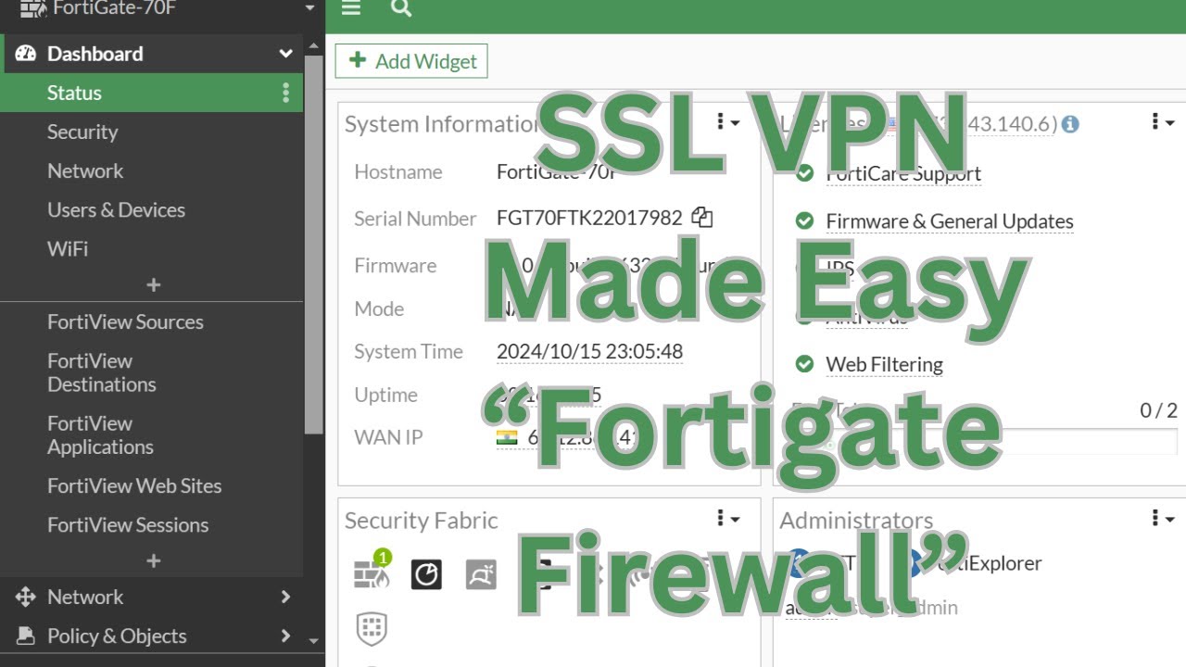
Task: Click the Mode label in System Information
Action: (x=379, y=308)
